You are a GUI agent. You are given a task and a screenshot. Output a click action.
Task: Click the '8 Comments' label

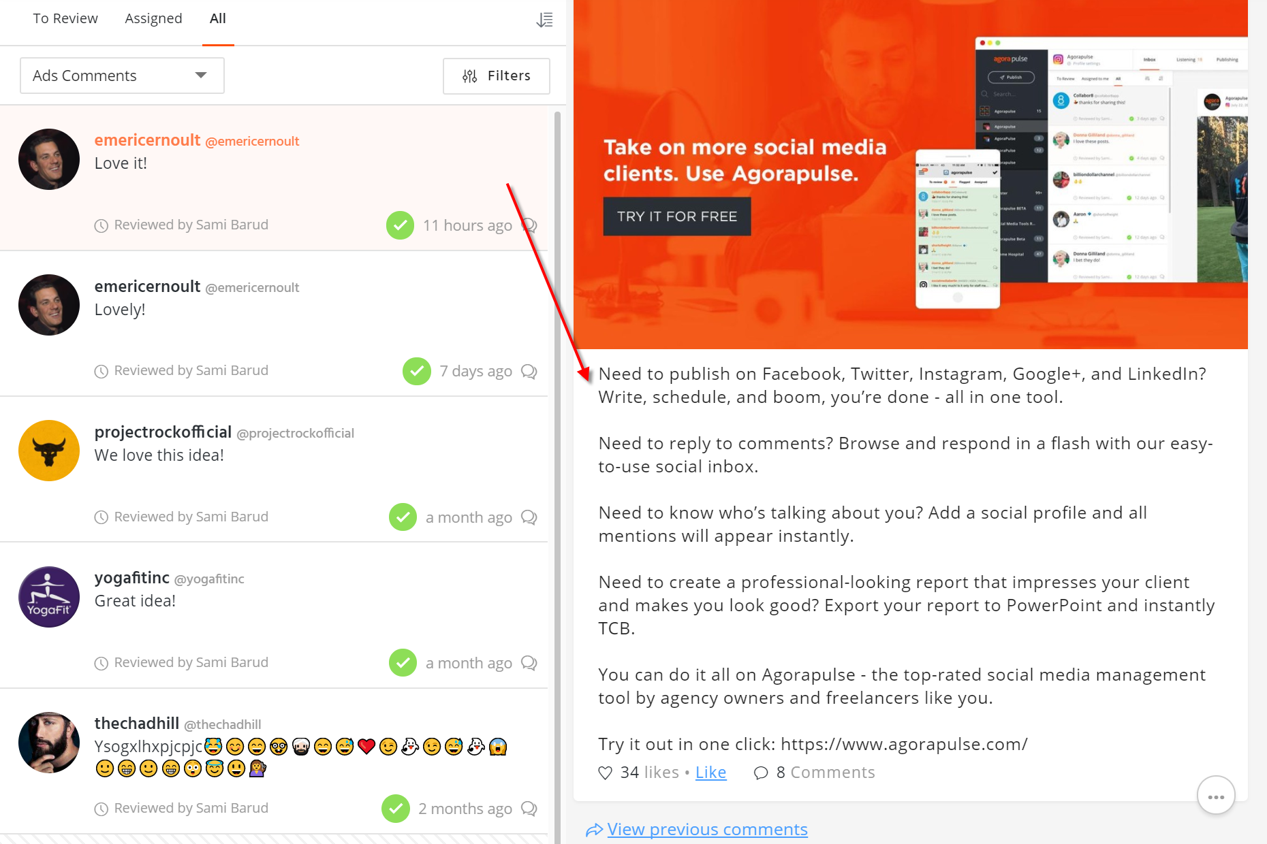click(x=826, y=773)
